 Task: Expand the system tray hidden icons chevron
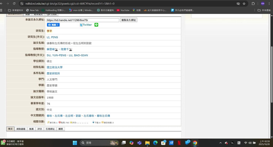(220, 143)
